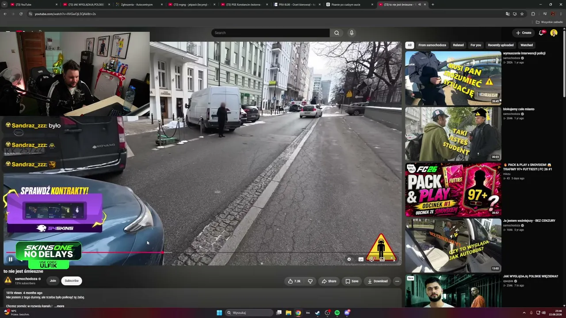Open 'JAK WYGLĄDAJĄ POLSKIE WIĘZIENIA?' suggested video title
The height and width of the screenshot is (318, 566).
pyautogui.click(x=531, y=276)
